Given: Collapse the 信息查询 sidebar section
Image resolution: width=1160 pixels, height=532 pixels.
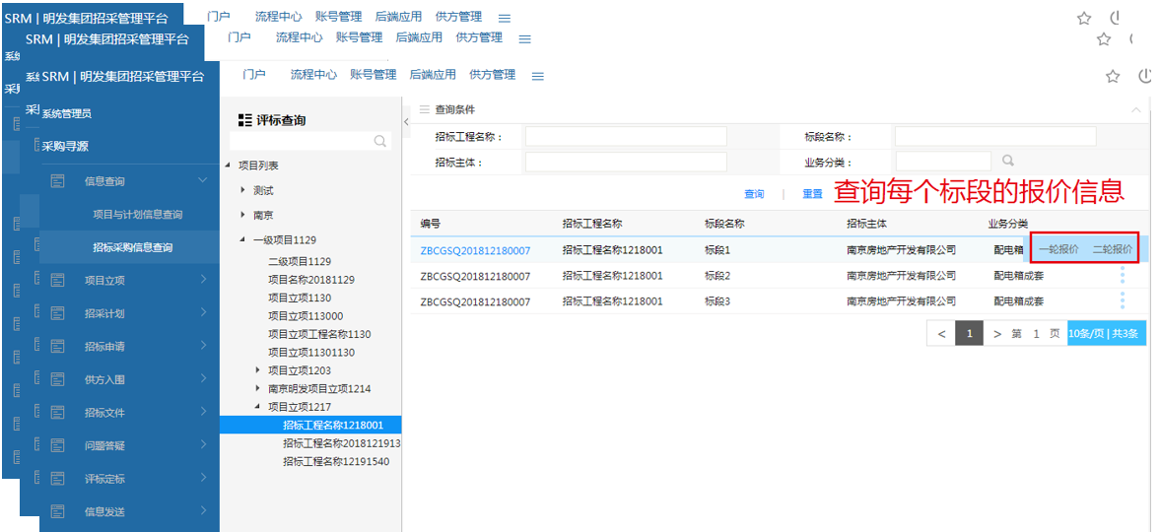Looking at the screenshot, I should tap(203, 180).
